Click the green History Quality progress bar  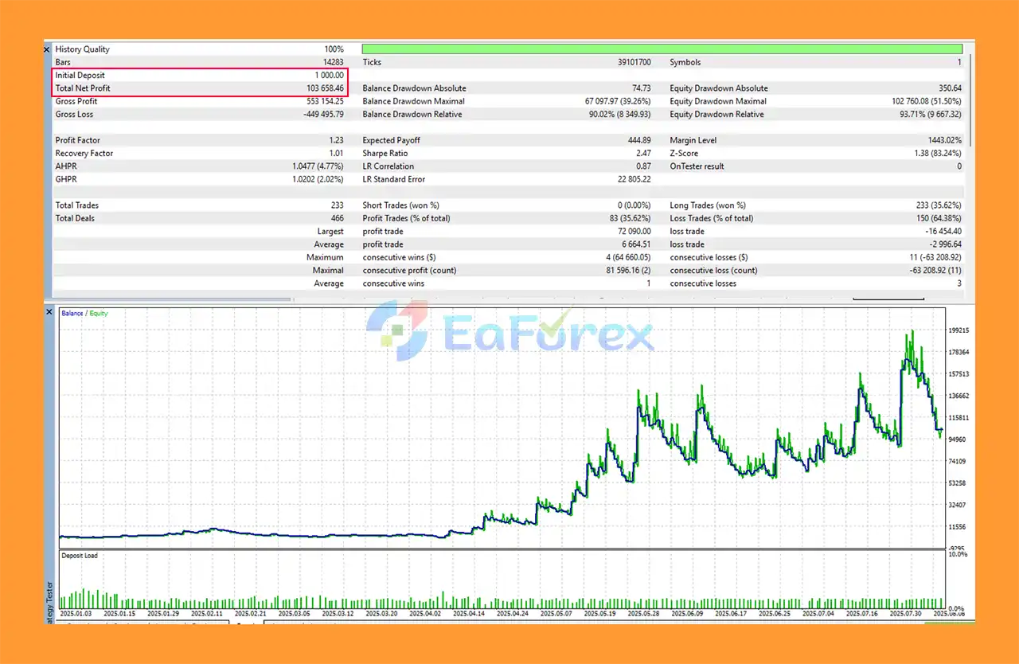coord(662,49)
